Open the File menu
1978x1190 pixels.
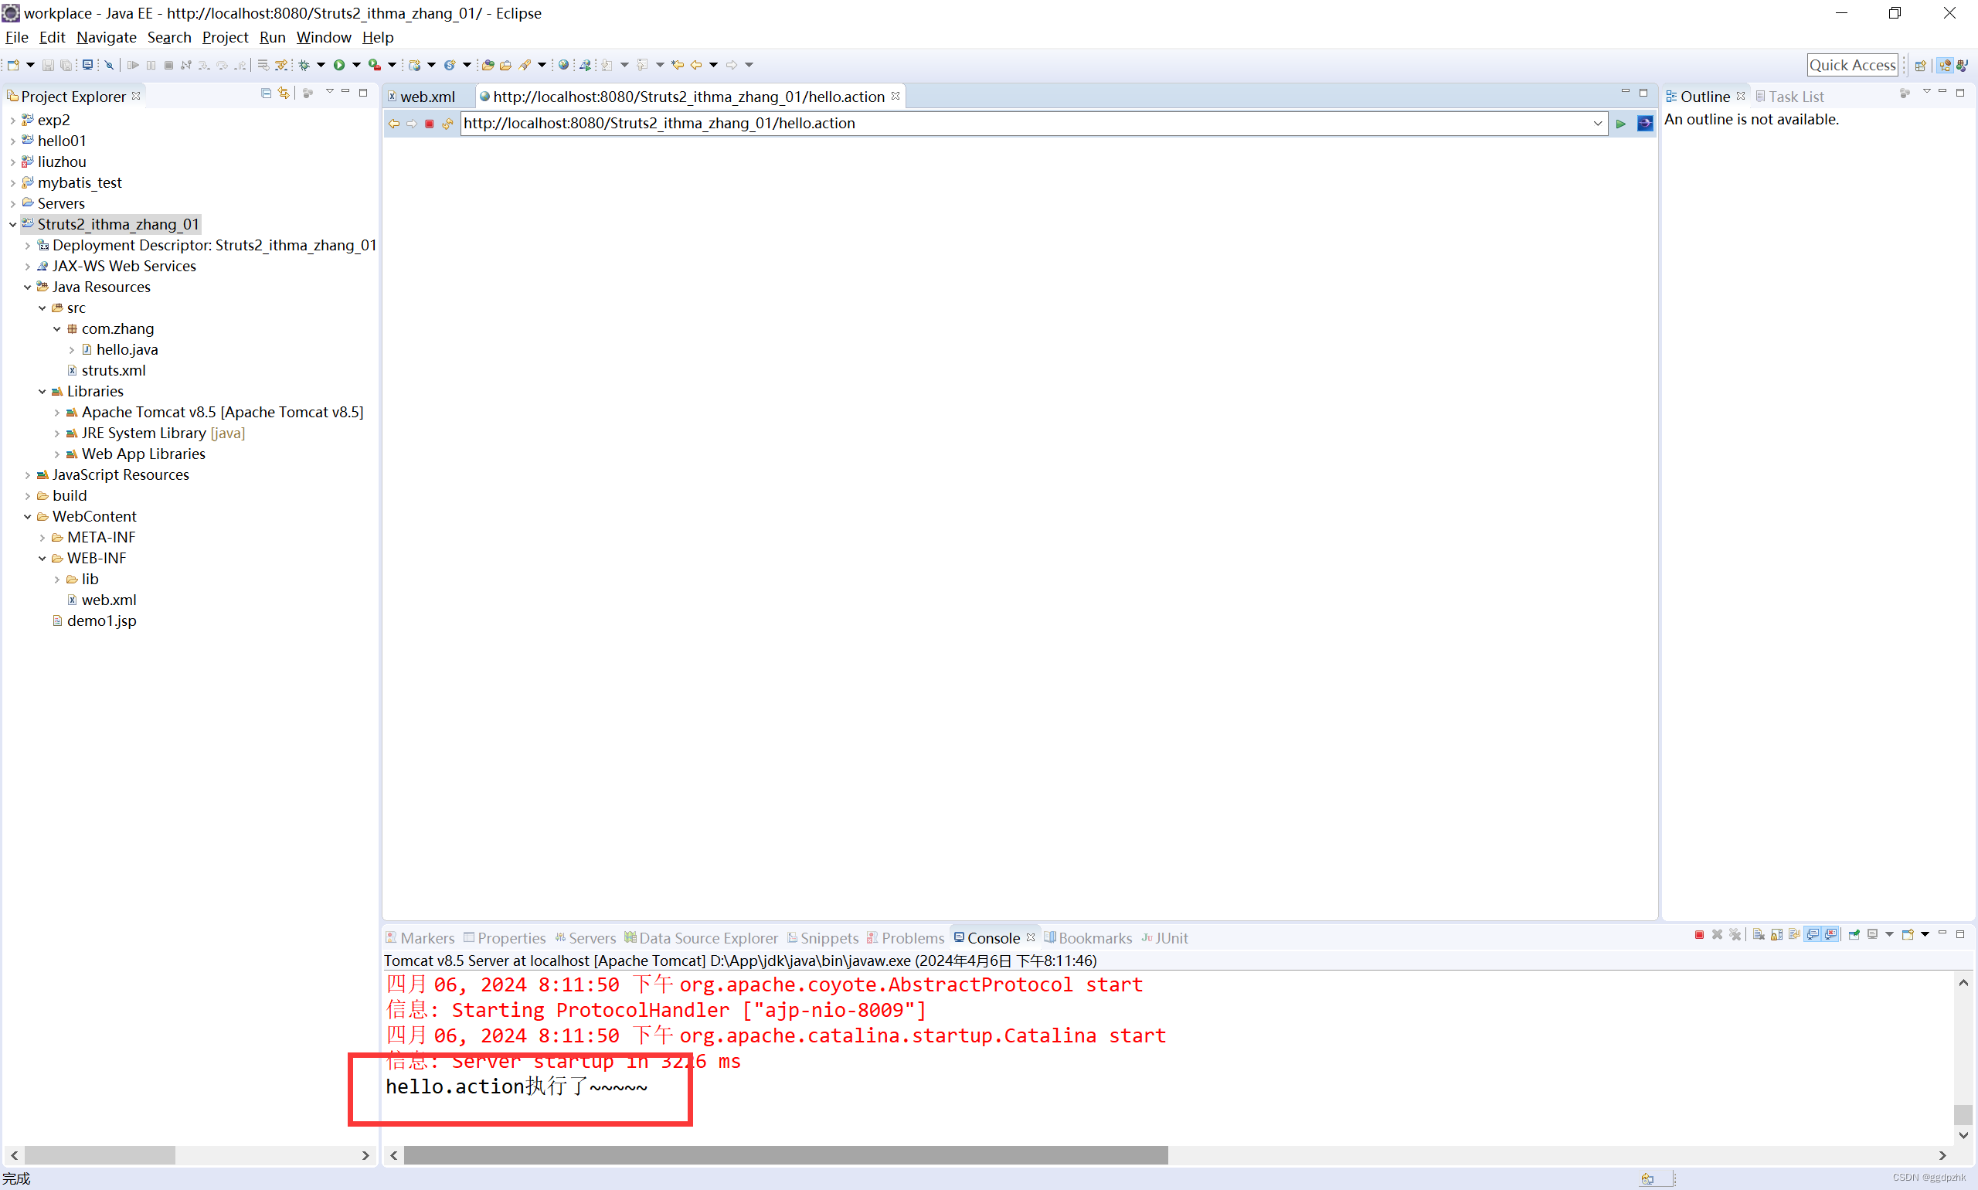pyautogui.click(x=16, y=37)
